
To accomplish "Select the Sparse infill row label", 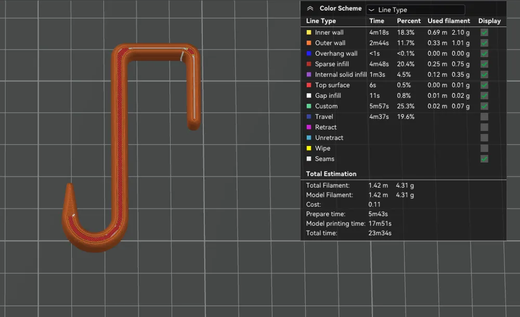I will click(x=332, y=64).
